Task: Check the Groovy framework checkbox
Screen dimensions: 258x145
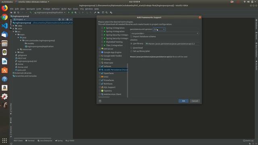Action: (x=100, y=59)
